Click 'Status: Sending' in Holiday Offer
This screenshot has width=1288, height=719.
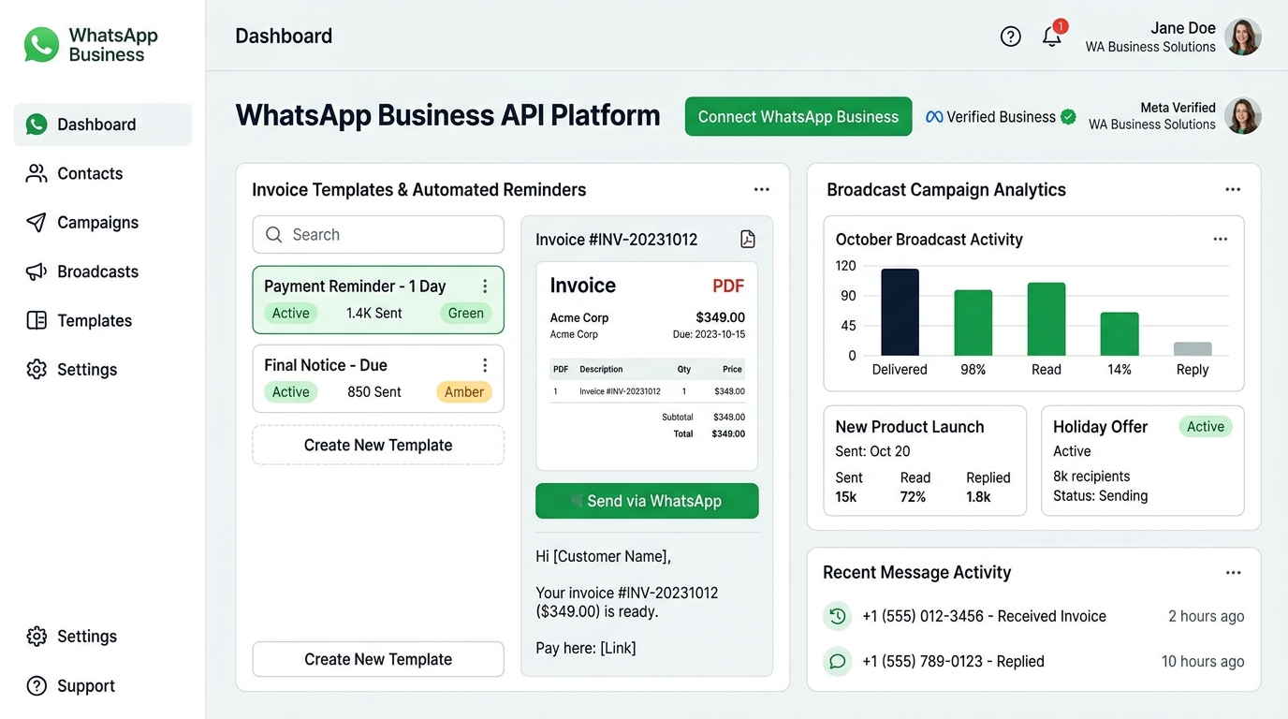(x=1100, y=496)
